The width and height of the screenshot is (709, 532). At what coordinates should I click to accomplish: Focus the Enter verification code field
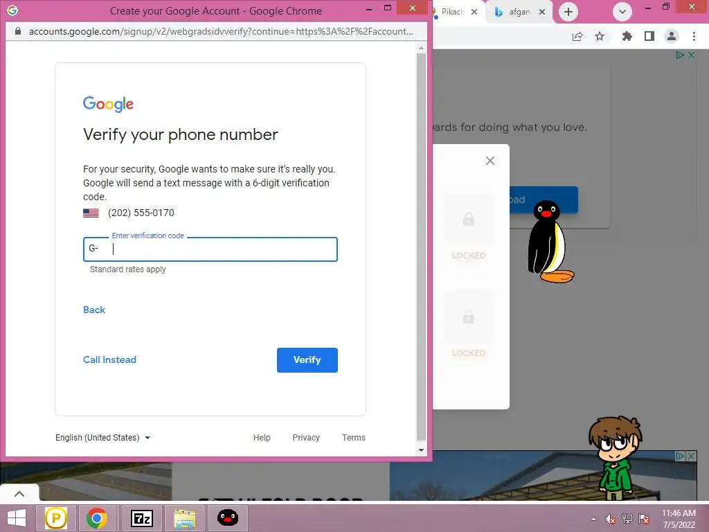tap(210, 249)
